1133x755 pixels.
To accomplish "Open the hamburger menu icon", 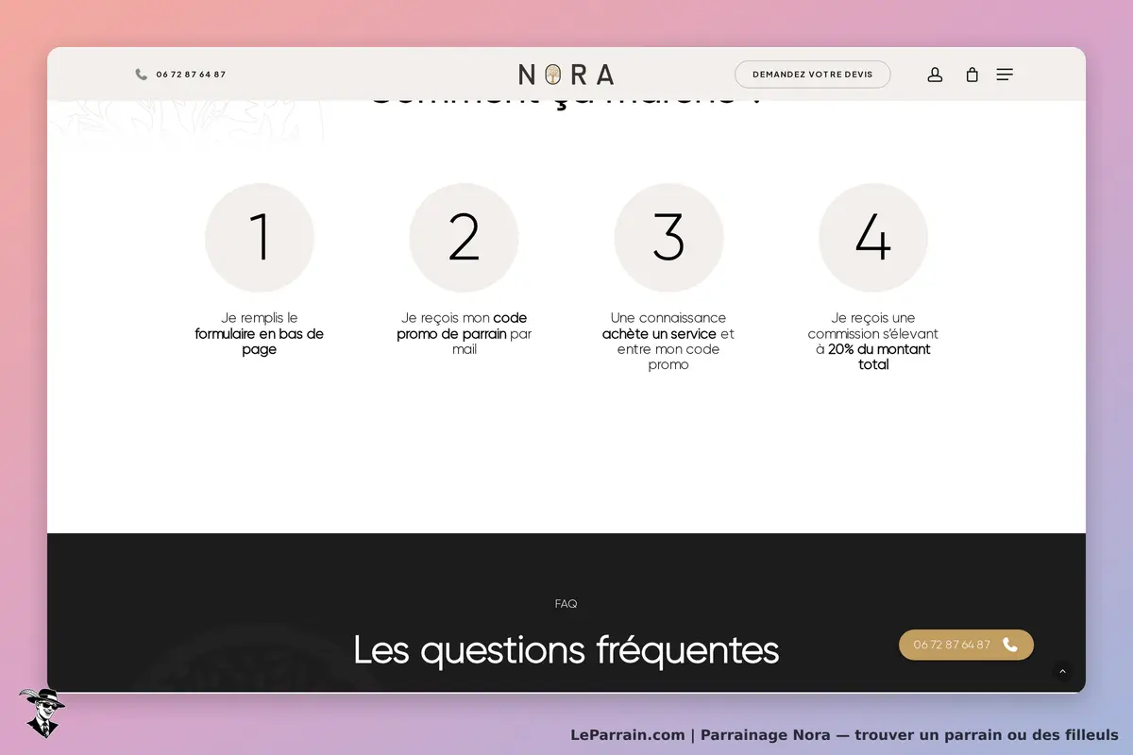I will tap(1005, 75).
